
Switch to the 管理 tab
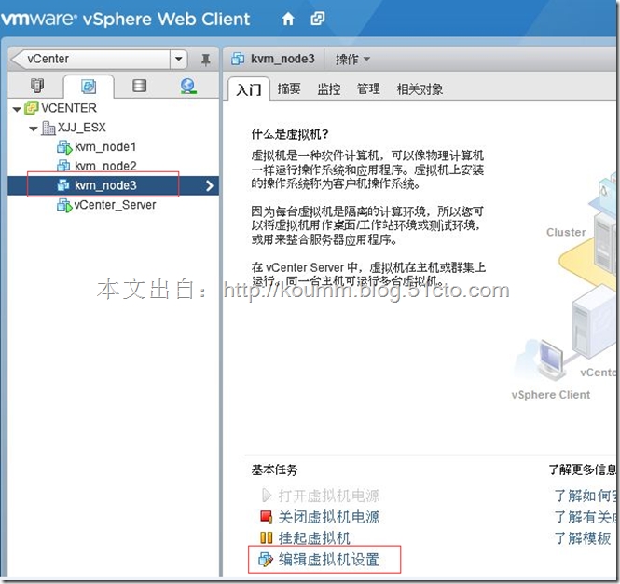[x=368, y=88]
